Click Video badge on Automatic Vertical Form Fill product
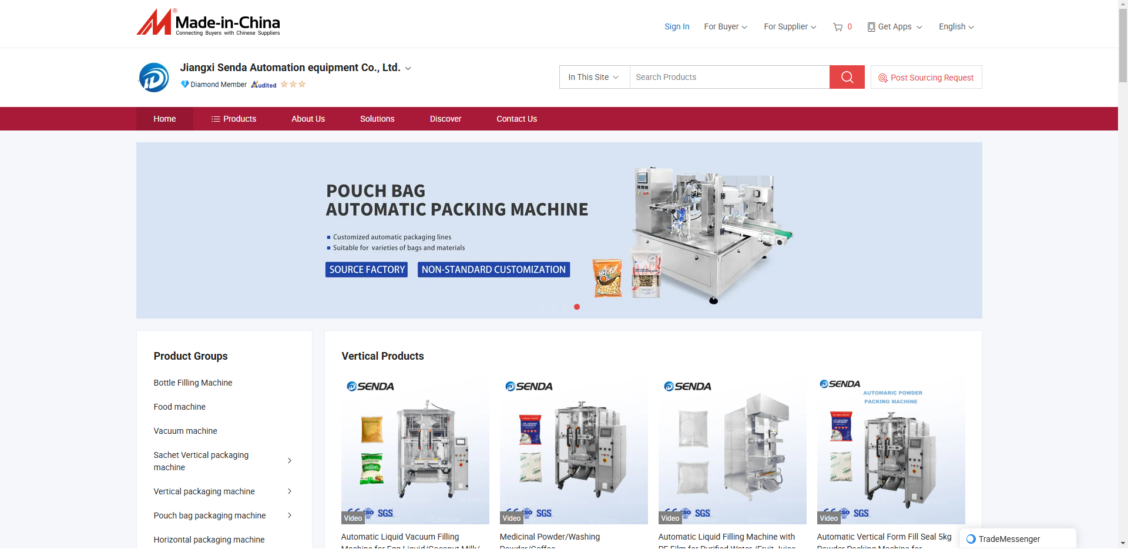Image resolution: width=1128 pixels, height=549 pixels. (x=829, y=518)
